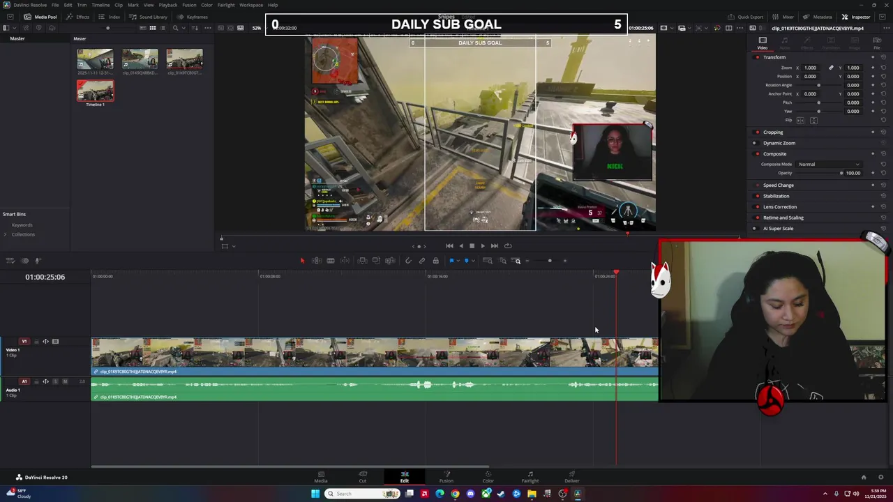Enable the Dynamic Zoom switch

[755, 143]
